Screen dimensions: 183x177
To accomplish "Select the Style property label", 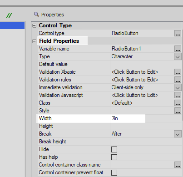I will (x=44, y=111).
